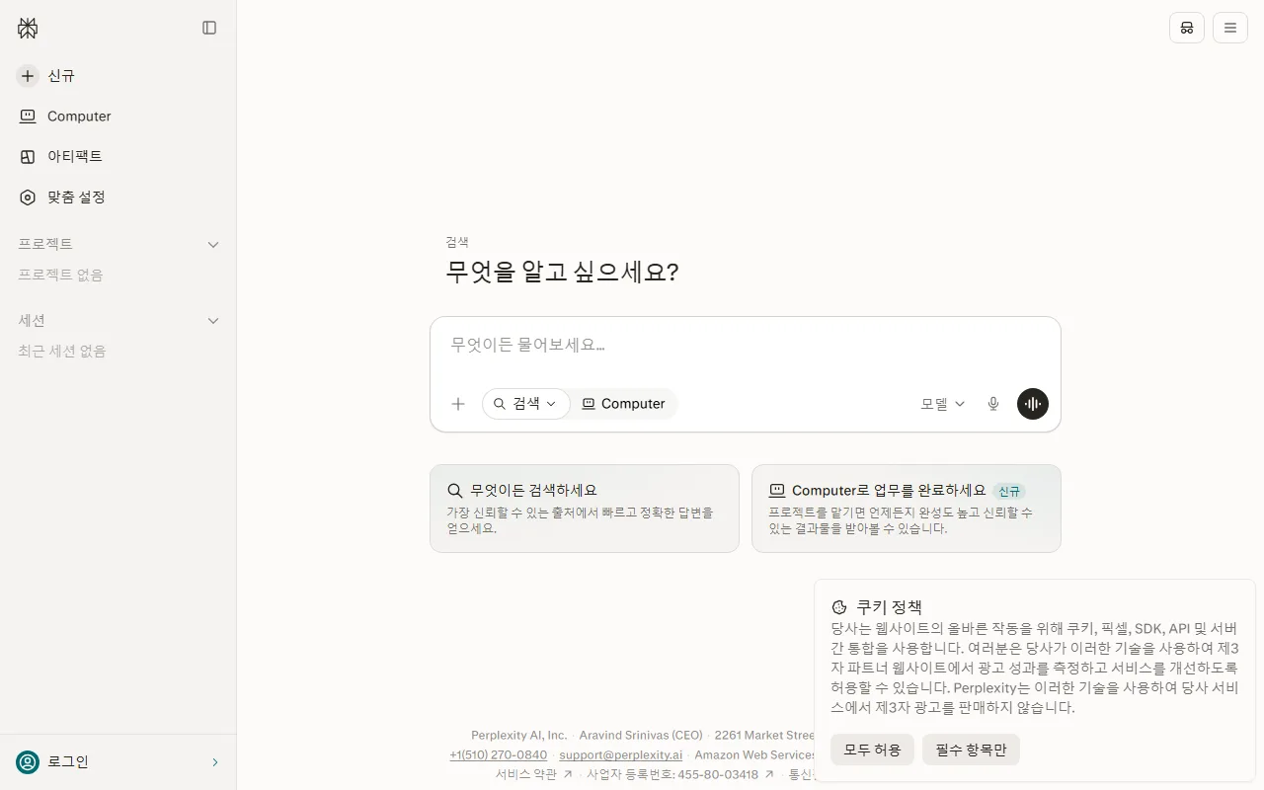The width and height of the screenshot is (1264, 790).
Task: Click the plus attach icon in search box
Action: 458,404
